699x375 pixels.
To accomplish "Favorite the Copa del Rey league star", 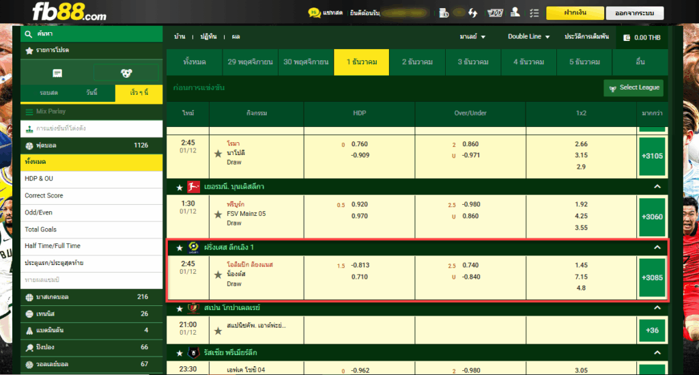I will point(180,309).
